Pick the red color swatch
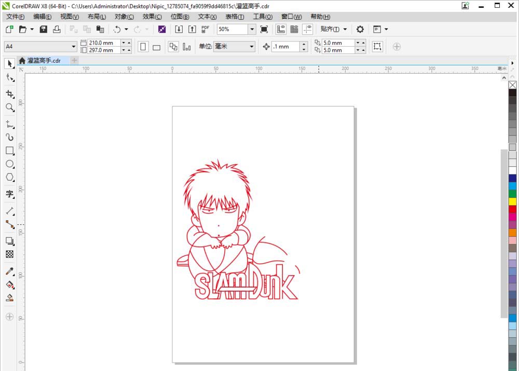Screen dimensions: 519x371 (x=512, y=209)
